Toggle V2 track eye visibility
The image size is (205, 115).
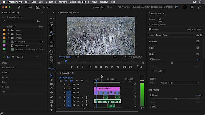tap(78, 89)
